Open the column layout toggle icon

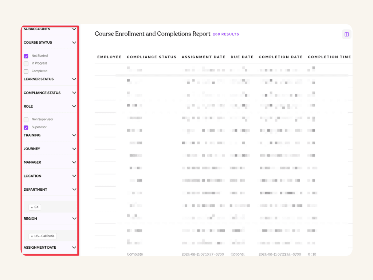[x=347, y=35]
